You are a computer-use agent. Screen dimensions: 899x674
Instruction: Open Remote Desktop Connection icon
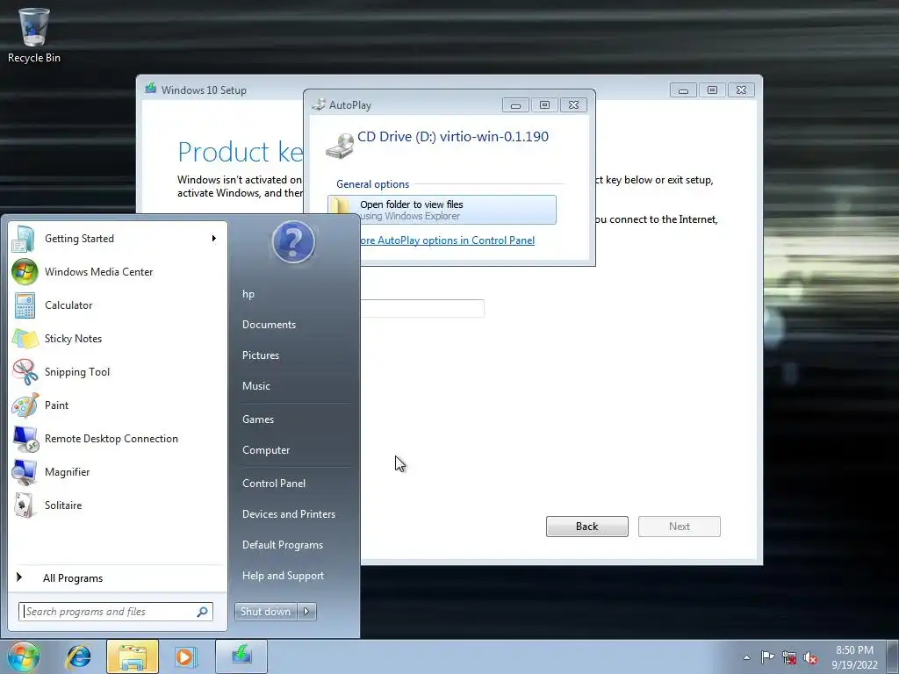coord(25,439)
